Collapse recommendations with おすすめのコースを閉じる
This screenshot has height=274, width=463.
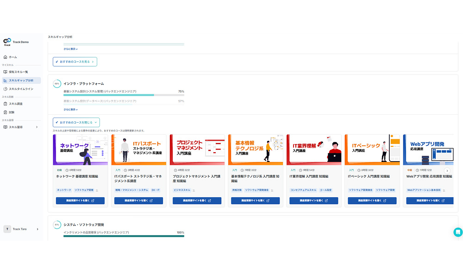coord(76,122)
